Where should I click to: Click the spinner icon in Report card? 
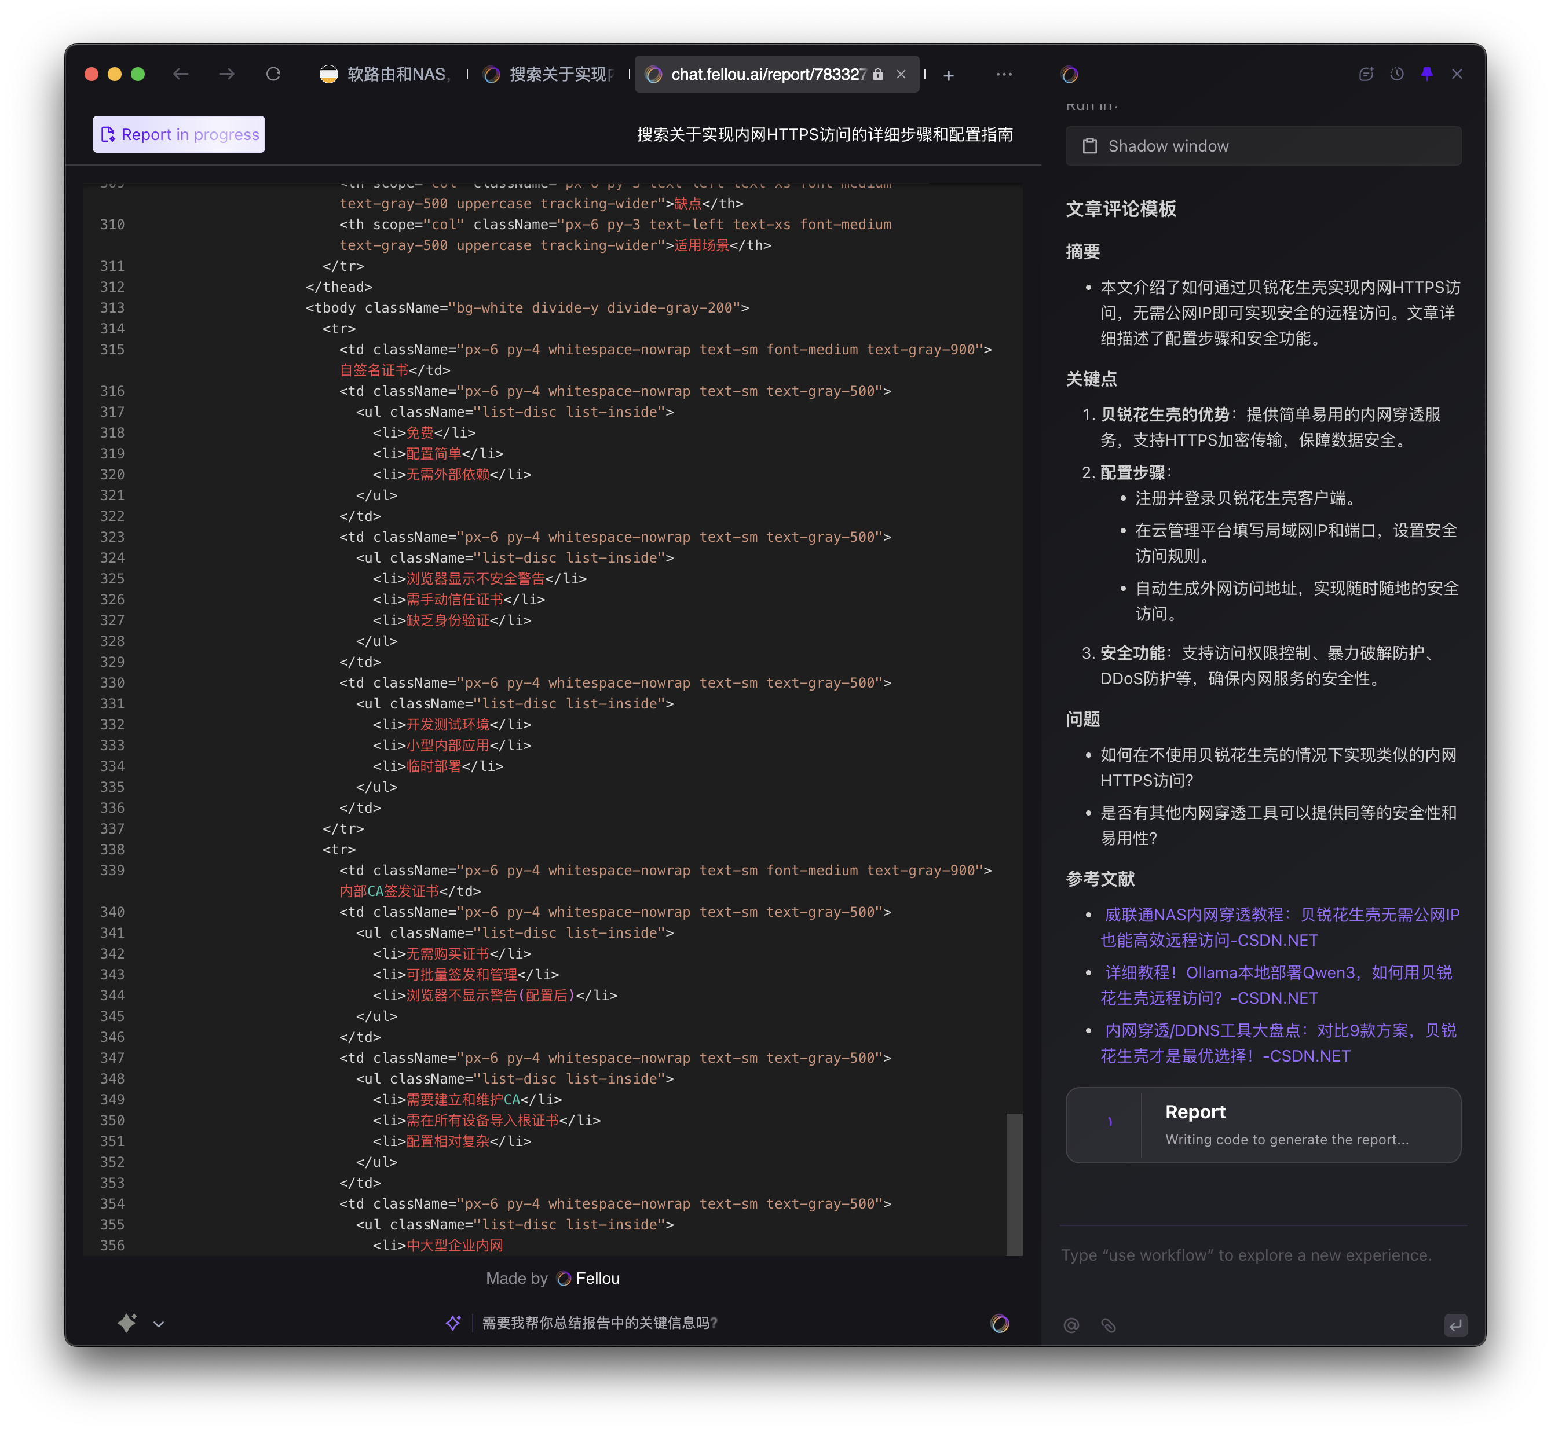[x=1110, y=1121]
